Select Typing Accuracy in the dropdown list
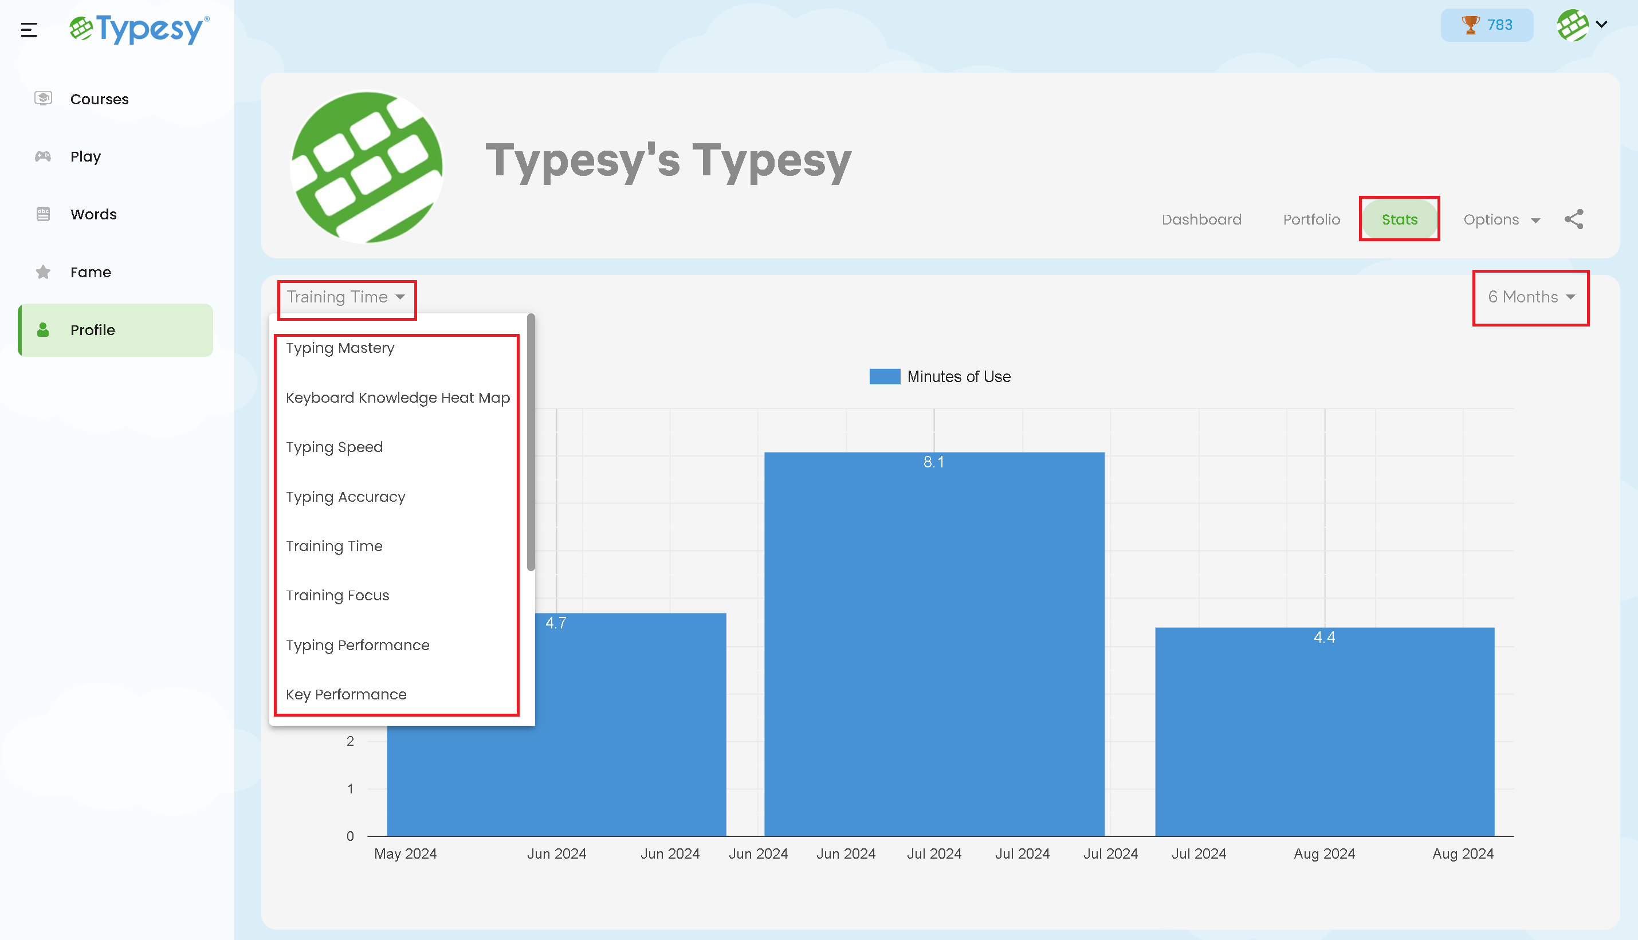The width and height of the screenshot is (1638, 940). [402, 497]
